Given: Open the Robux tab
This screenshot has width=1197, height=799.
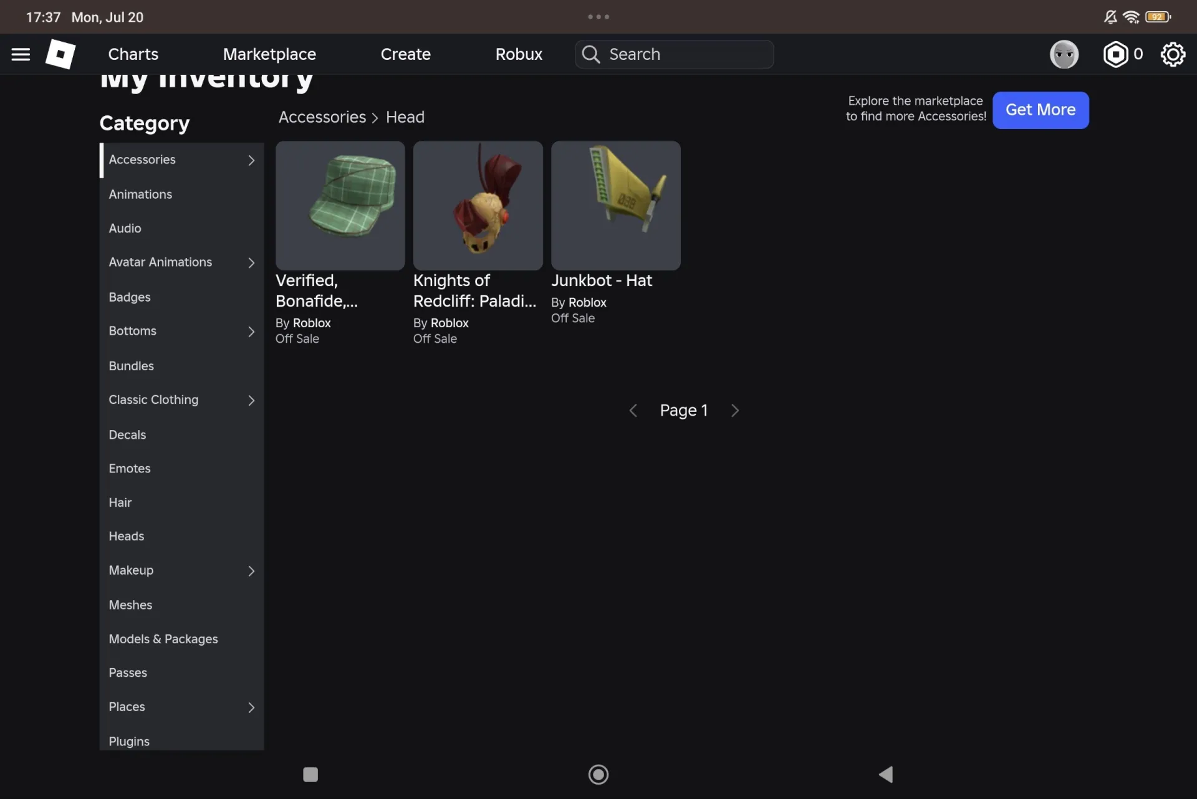Looking at the screenshot, I should click(x=519, y=54).
